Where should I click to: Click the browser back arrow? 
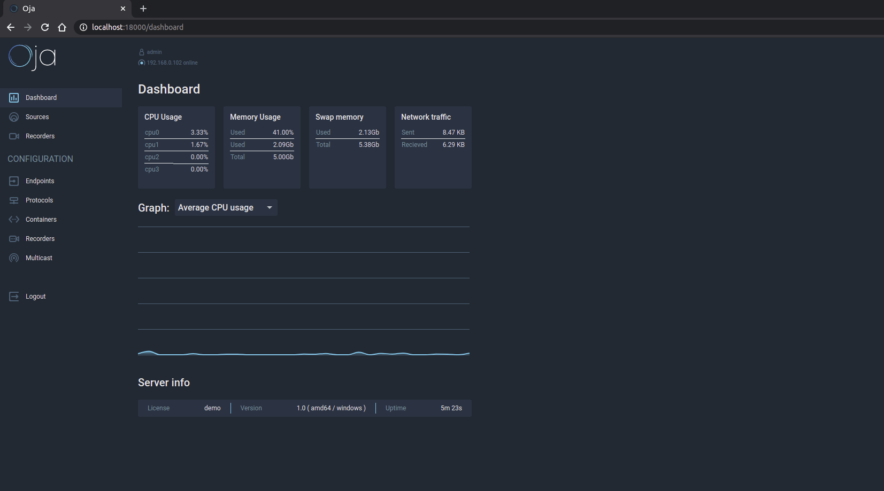pos(11,27)
